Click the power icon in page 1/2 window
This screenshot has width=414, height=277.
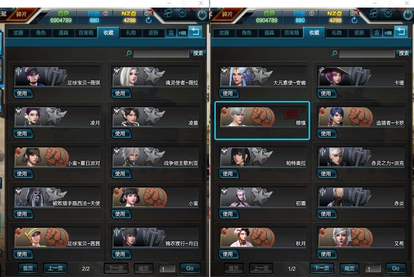(x=408, y=15)
